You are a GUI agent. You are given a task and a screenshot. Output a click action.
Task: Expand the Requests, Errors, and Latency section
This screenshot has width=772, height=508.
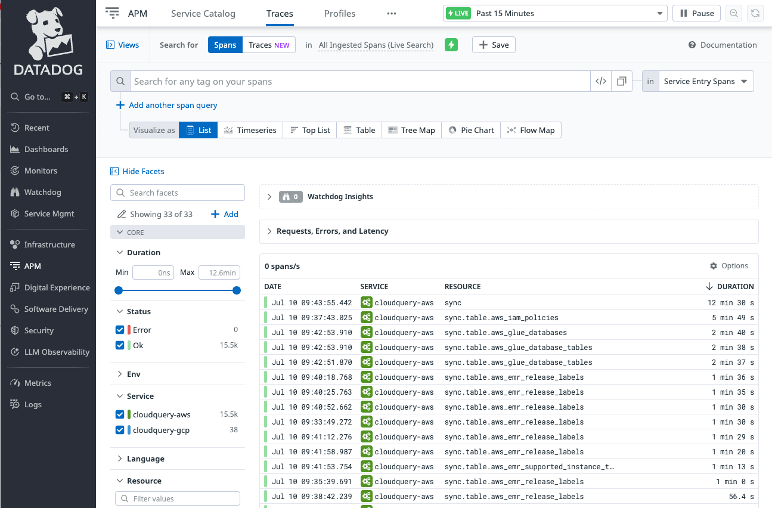point(332,231)
